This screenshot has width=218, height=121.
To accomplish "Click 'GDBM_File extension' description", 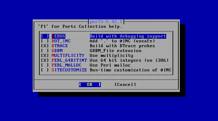I will (x=116, y=51).
